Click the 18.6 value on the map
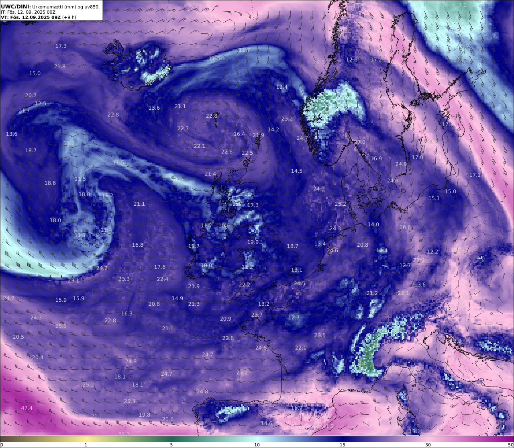The height and width of the screenshot is (448, 514). tap(50, 183)
